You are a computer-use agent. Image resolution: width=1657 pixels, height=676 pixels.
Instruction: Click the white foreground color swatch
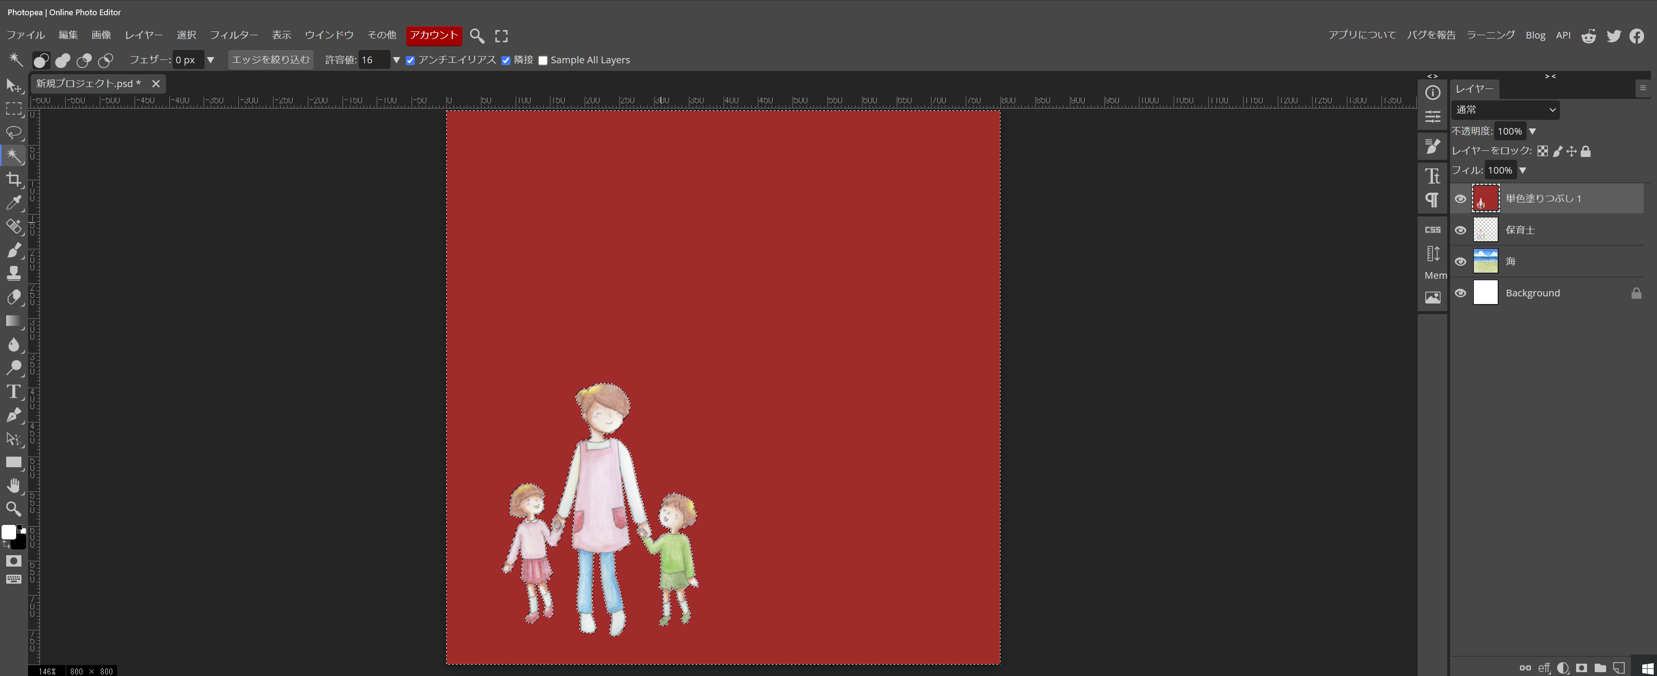click(9, 532)
